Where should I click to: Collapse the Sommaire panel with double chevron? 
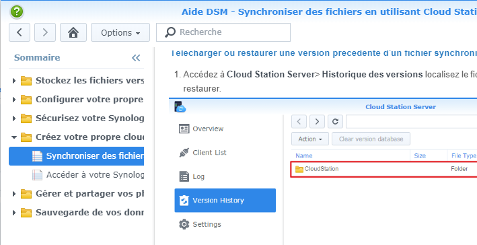[136, 58]
